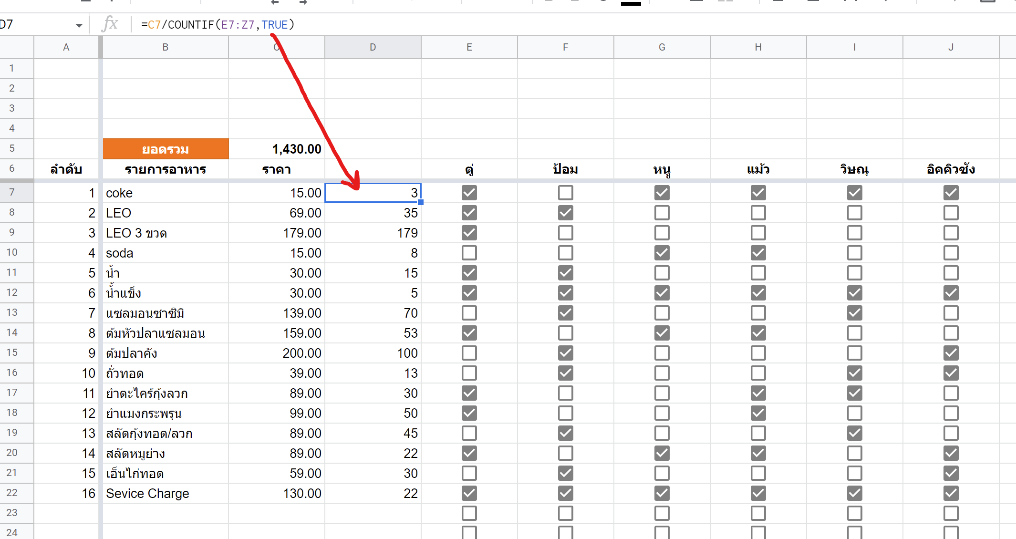The height and width of the screenshot is (539, 1016).
Task: Uncheck หนู checkbox in ต้มหัวปลาแซลมอน row
Action: tap(662, 333)
